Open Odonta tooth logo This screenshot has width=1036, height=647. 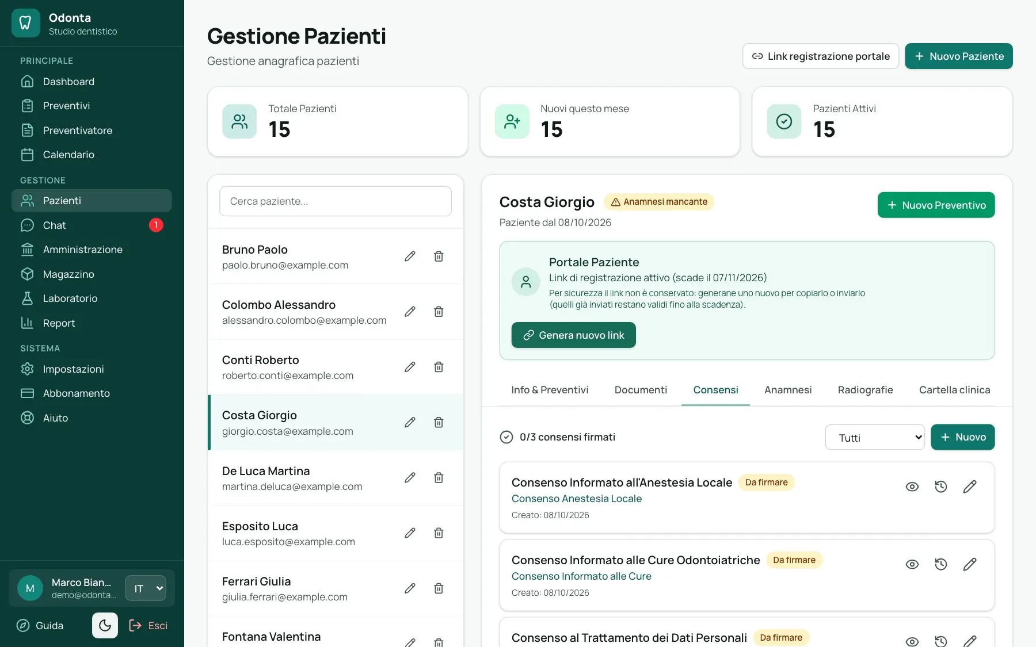point(25,23)
